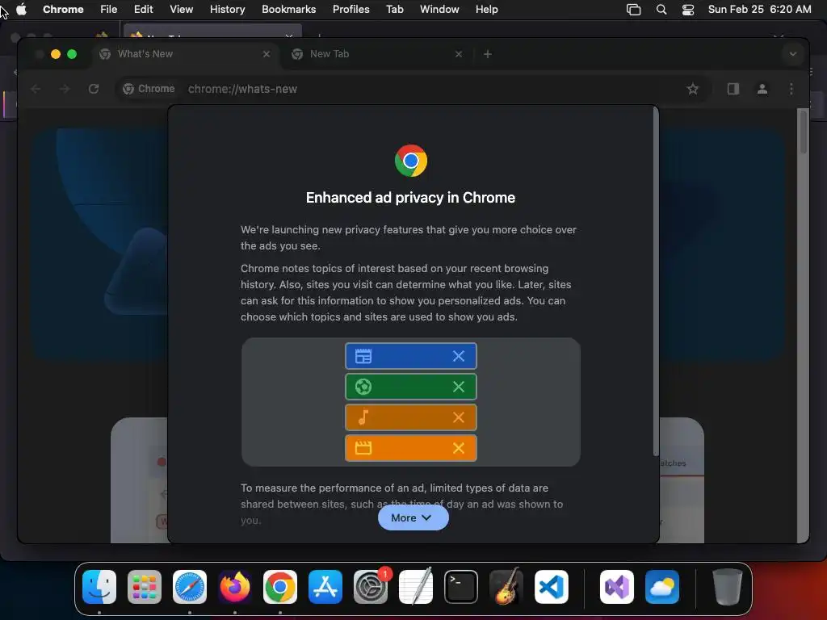Open the side panel icon
Screen dimensions: 827x620
click(733, 89)
